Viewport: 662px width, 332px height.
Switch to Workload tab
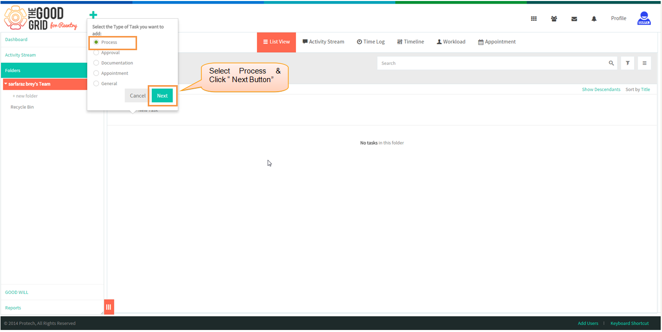451,42
